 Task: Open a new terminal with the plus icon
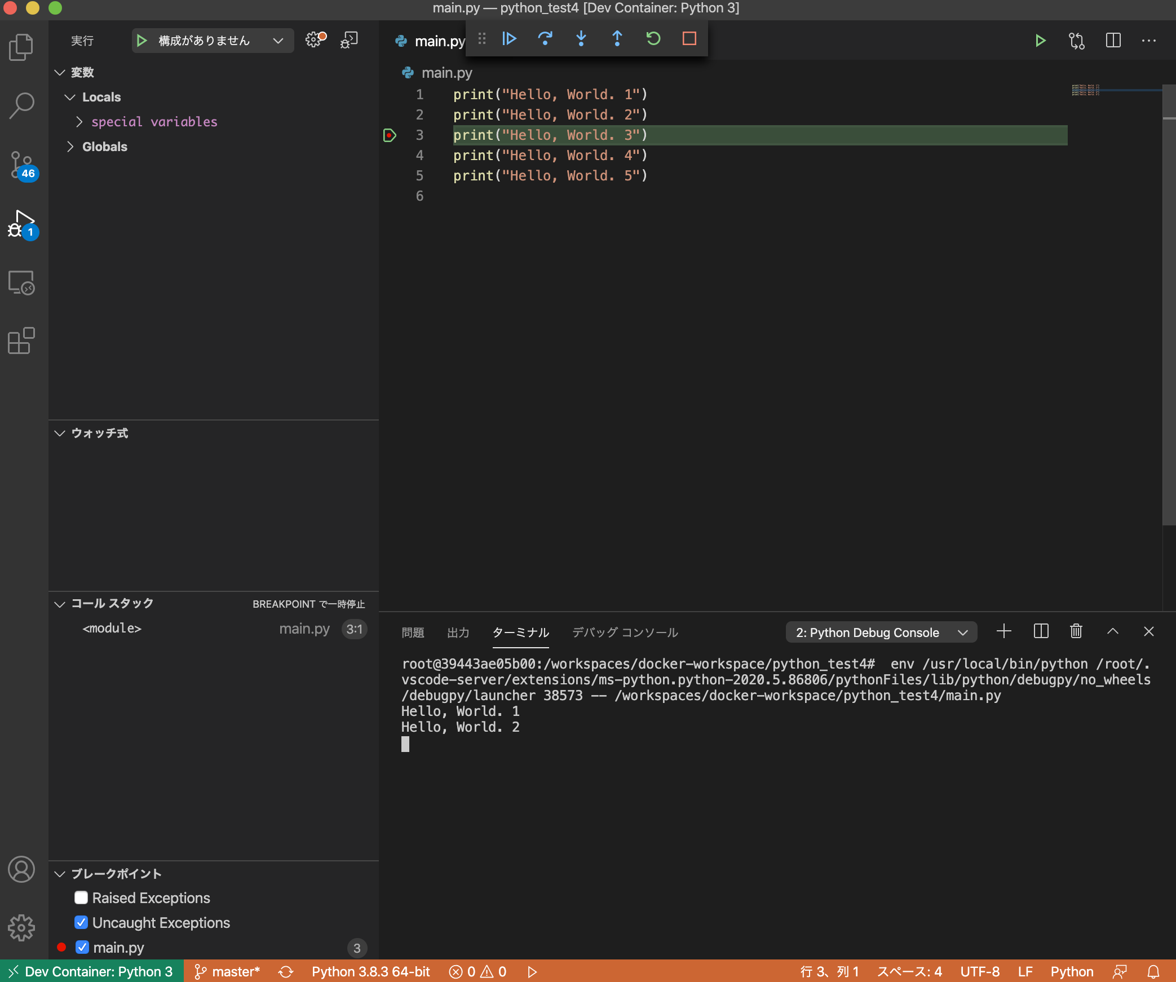(1003, 631)
